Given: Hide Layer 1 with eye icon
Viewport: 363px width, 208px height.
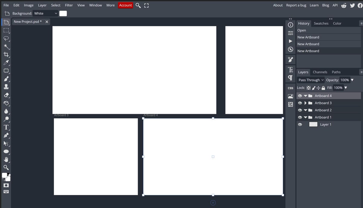Looking at the screenshot, I should 300,124.
